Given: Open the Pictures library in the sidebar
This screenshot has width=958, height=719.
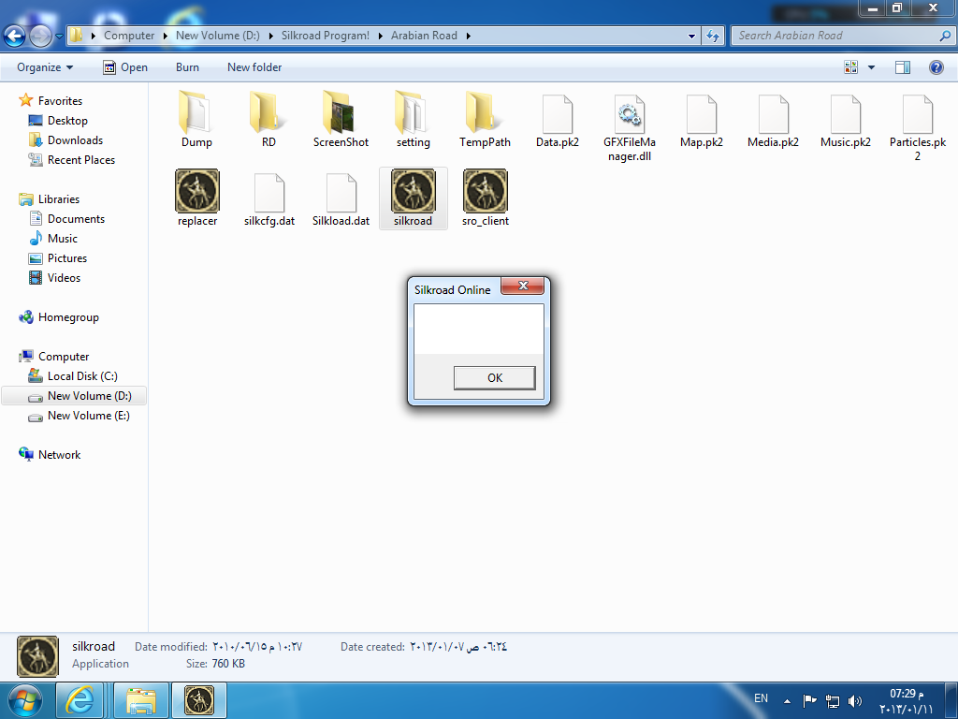Looking at the screenshot, I should (x=67, y=258).
